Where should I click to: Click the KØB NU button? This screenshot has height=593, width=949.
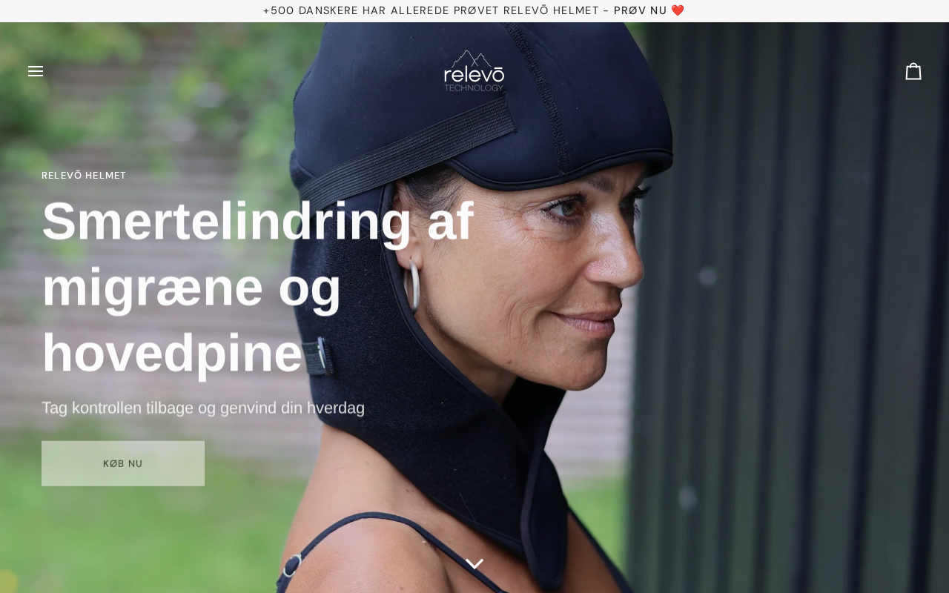(x=123, y=463)
